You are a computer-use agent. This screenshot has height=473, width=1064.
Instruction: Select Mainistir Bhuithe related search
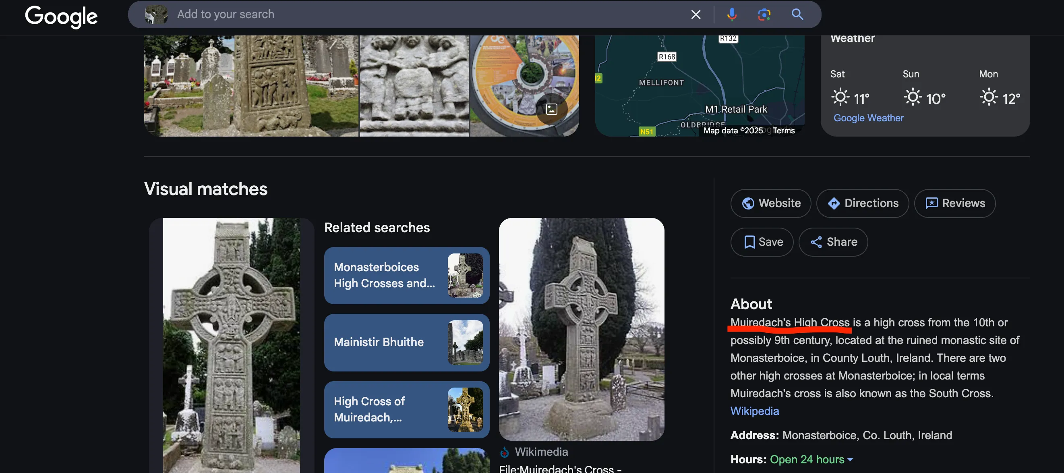coord(406,342)
